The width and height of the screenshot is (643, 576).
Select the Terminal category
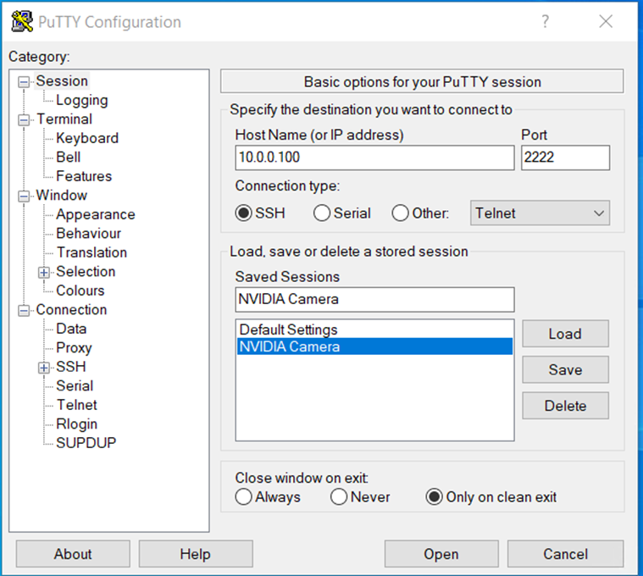point(64,119)
